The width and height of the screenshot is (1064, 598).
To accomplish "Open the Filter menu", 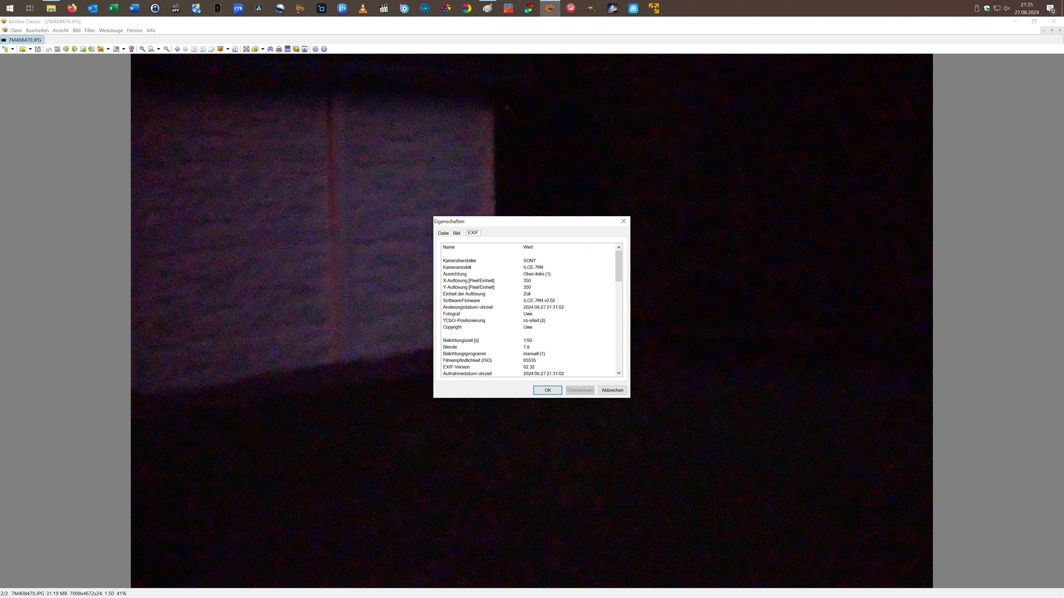I will pyautogui.click(x=90, y=30).
